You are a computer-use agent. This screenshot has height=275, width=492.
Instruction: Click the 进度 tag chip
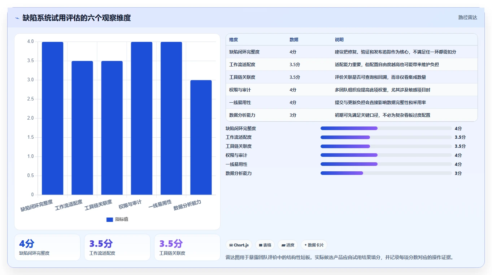288,245
